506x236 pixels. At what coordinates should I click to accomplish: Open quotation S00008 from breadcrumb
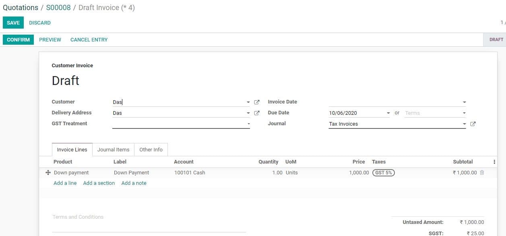(x=58, y=7)
